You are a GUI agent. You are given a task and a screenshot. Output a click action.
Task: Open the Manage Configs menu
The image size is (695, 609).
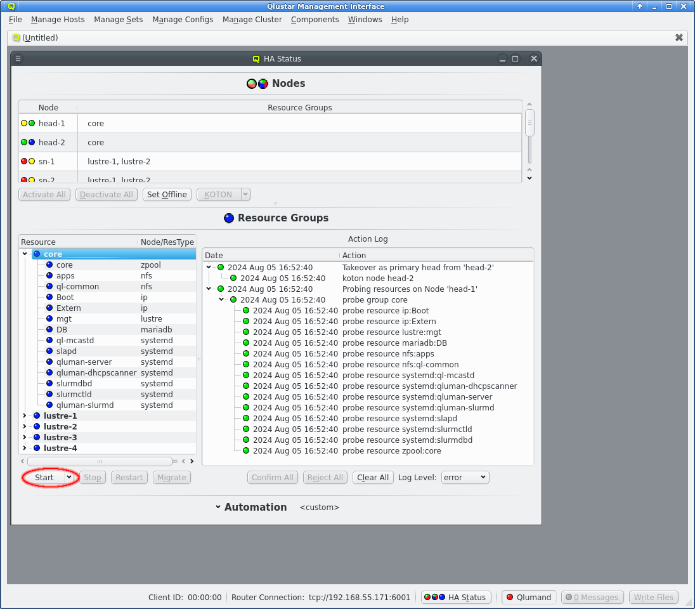tap(183, 20)
